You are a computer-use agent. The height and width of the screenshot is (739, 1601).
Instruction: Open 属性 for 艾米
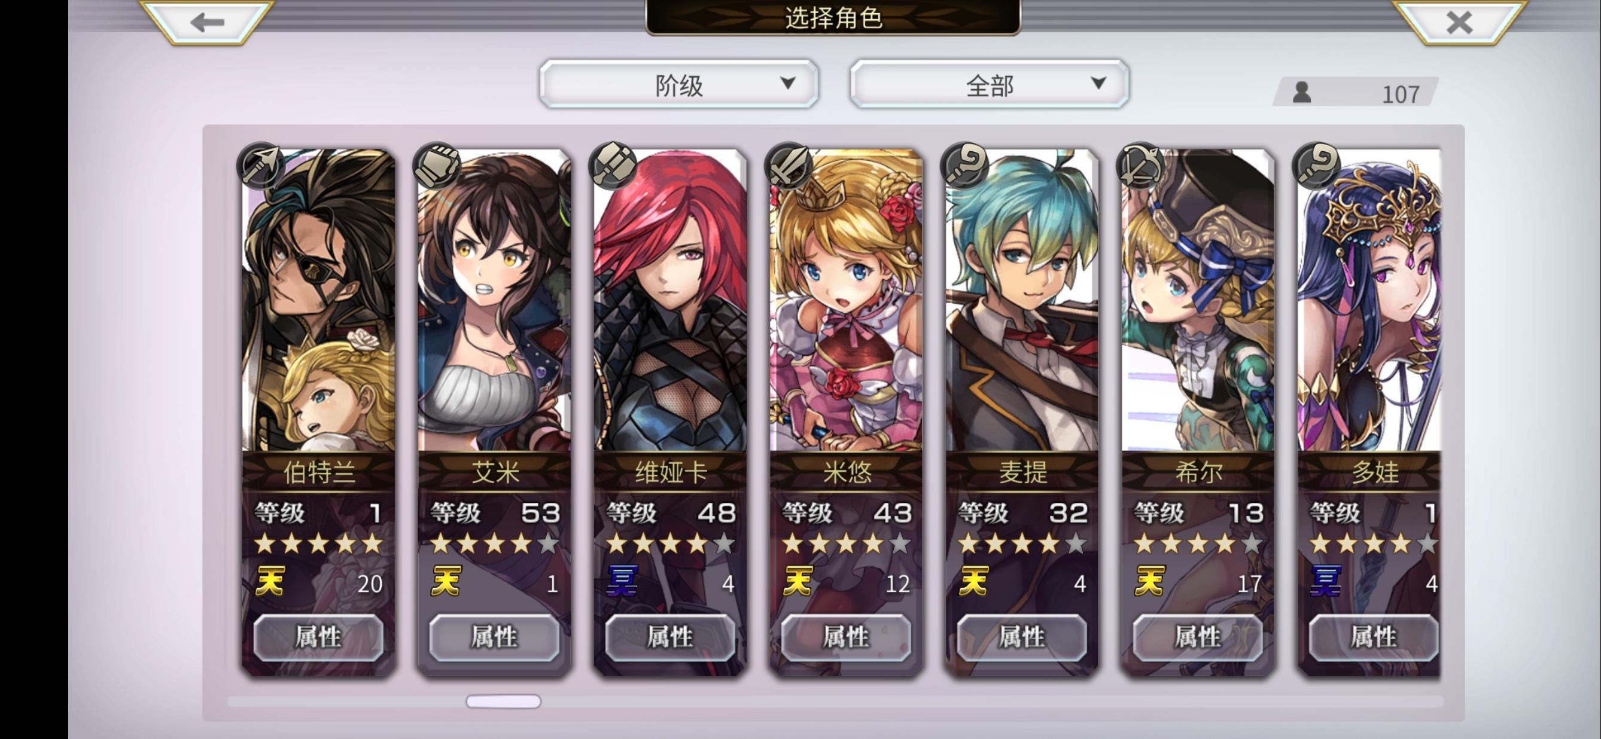494,637
